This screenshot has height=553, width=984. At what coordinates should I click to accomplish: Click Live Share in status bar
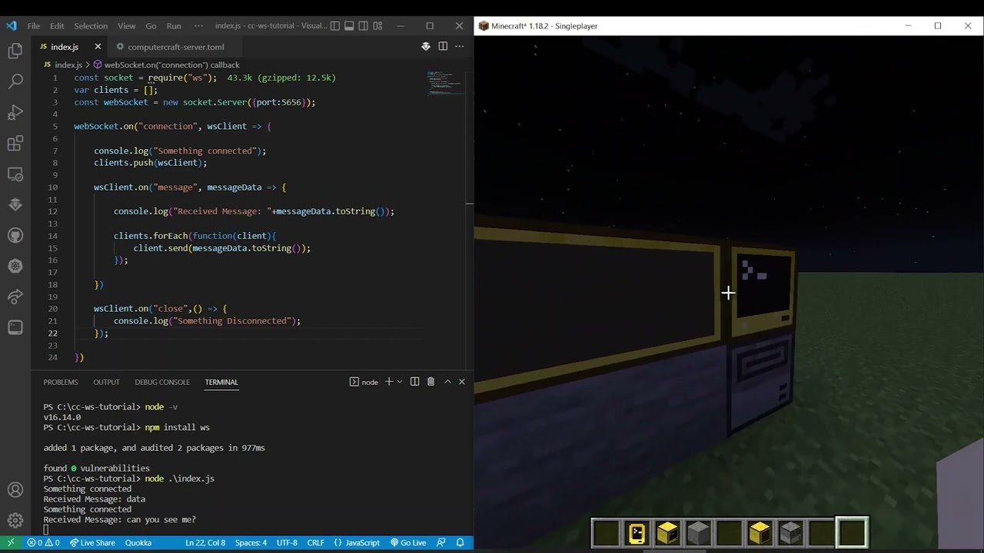92,542
